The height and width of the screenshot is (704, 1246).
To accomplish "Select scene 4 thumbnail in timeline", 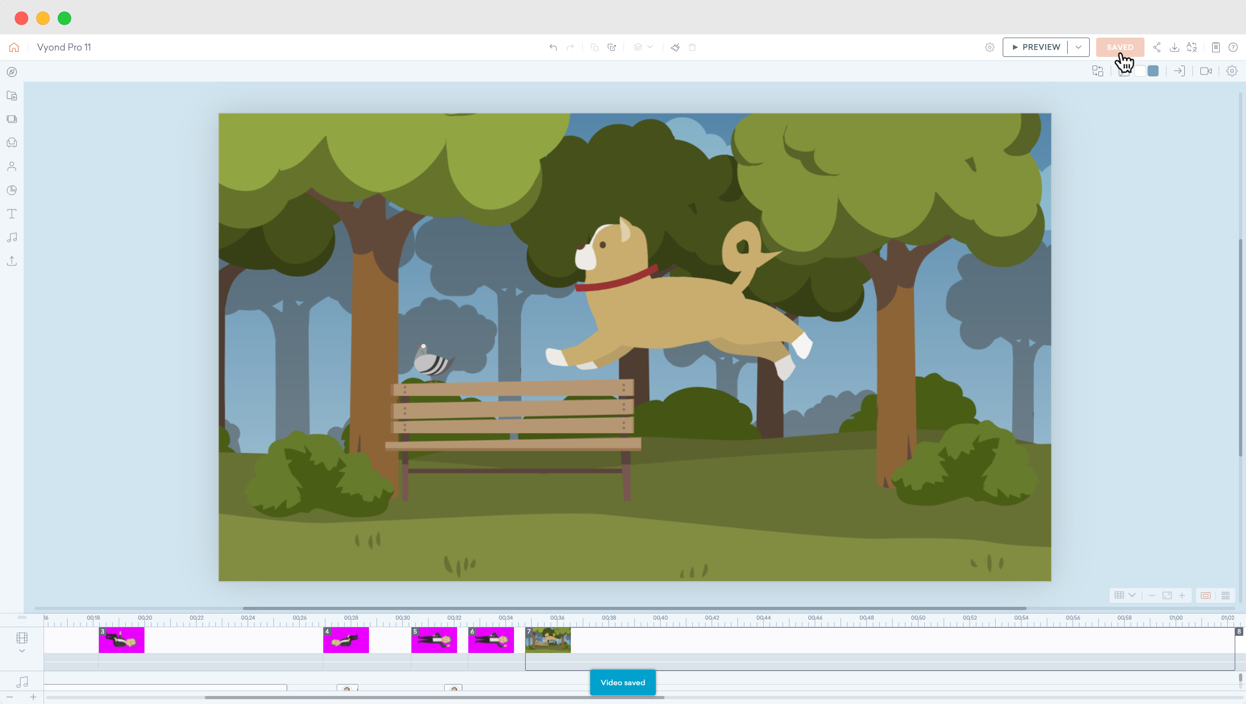I will (346, 640).
